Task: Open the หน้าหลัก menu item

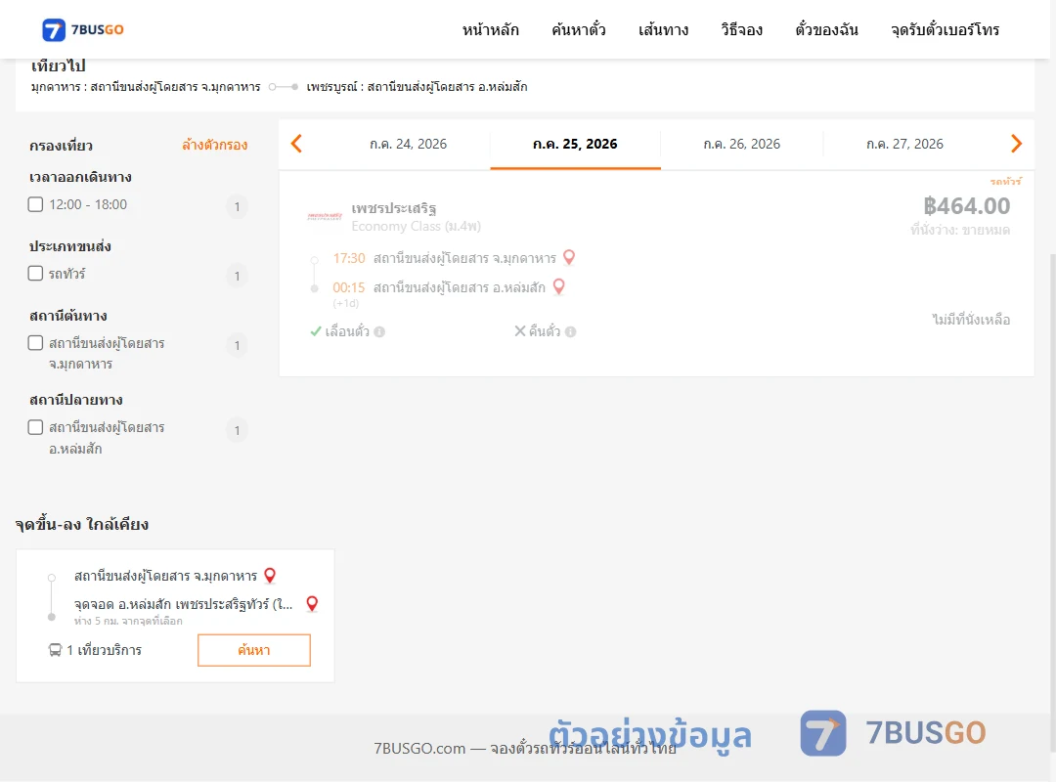Action: click(490, 29)
